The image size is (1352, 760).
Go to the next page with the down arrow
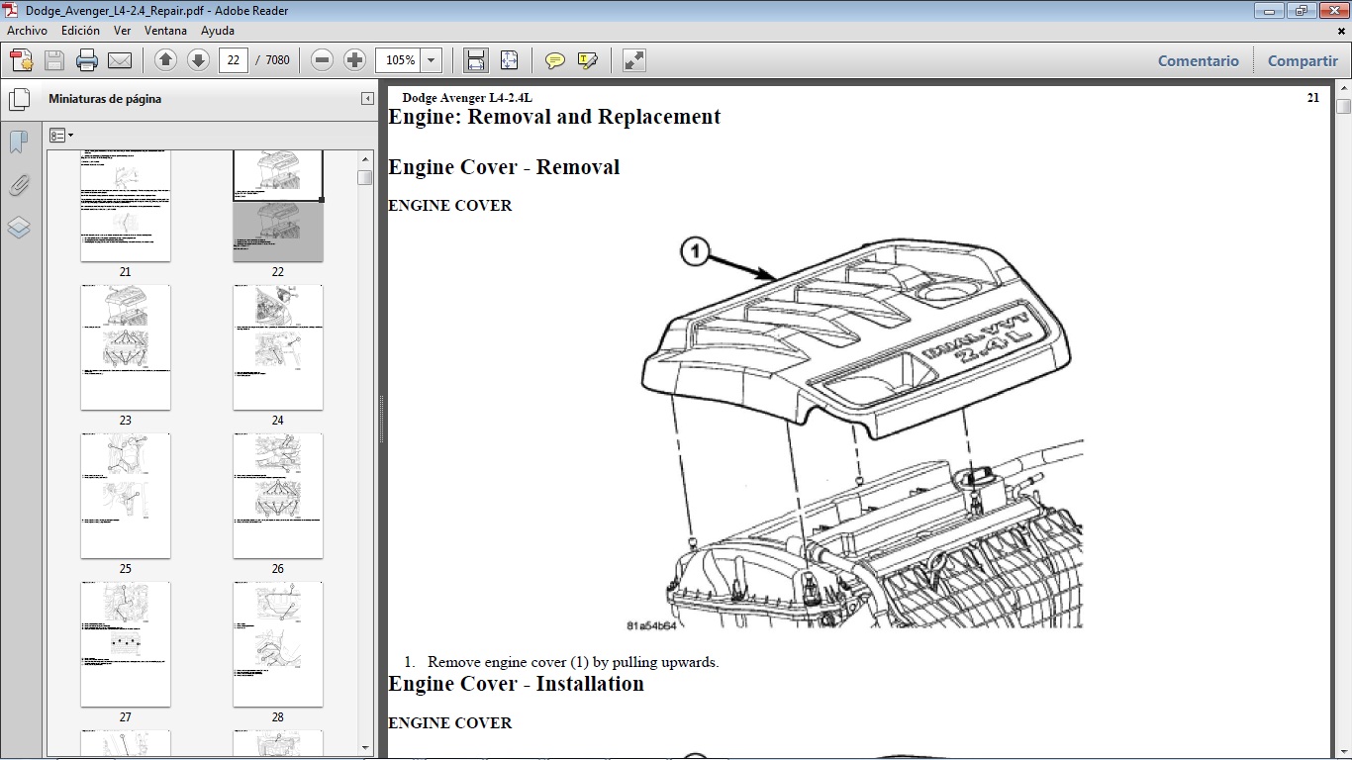coord(198,60)
